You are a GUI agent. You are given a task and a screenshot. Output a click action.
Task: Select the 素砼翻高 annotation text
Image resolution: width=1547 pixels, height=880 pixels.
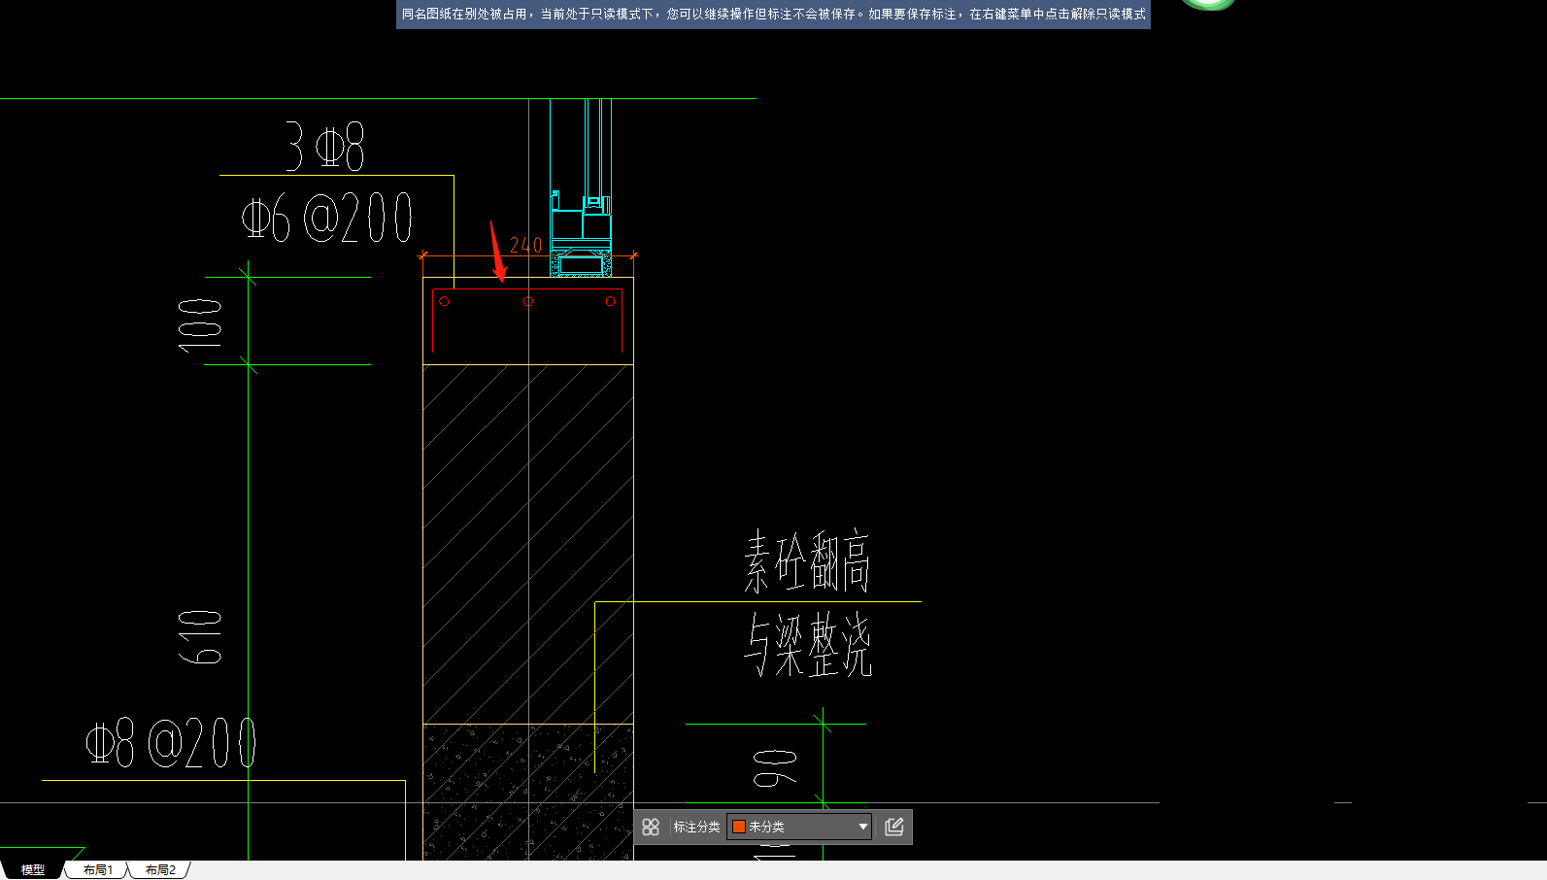[x=807, y=561]
